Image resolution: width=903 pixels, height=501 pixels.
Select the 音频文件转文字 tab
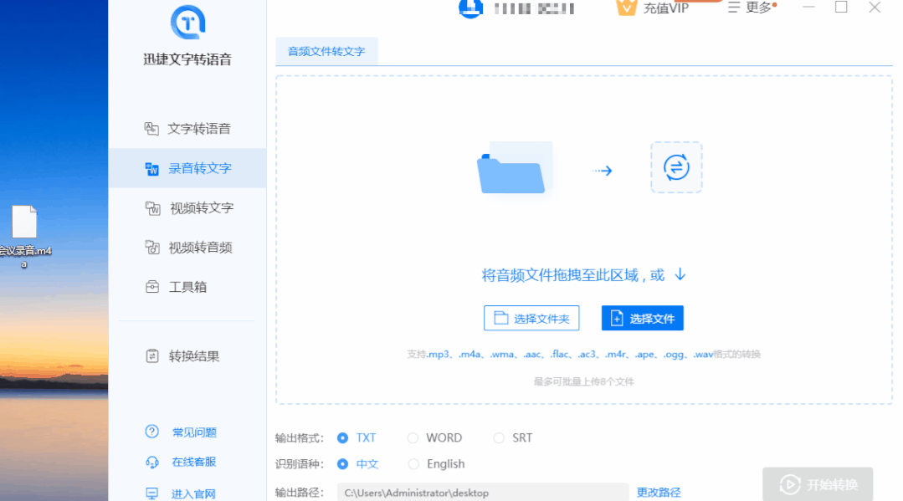pyautogui.click(x=326, y=51)
